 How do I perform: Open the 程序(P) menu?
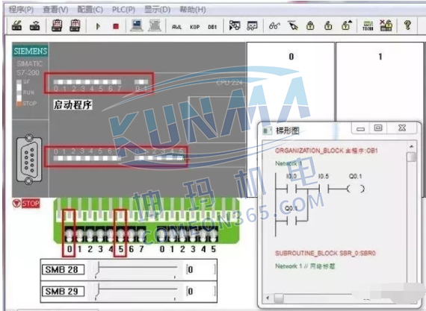21,10
